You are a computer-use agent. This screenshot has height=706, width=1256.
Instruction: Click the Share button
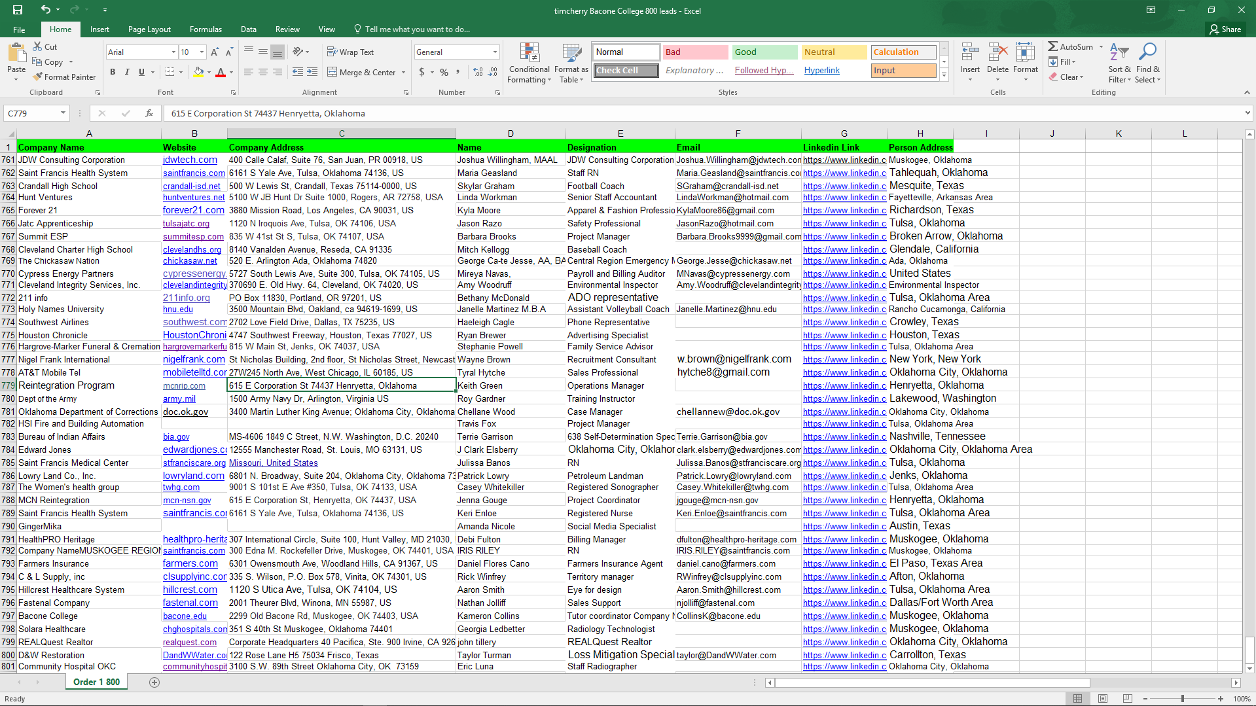pyautogui.click(x=1225, y=29)
